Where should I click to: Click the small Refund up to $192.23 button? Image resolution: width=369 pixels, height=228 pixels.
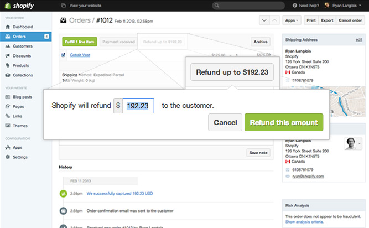(163, 42)
